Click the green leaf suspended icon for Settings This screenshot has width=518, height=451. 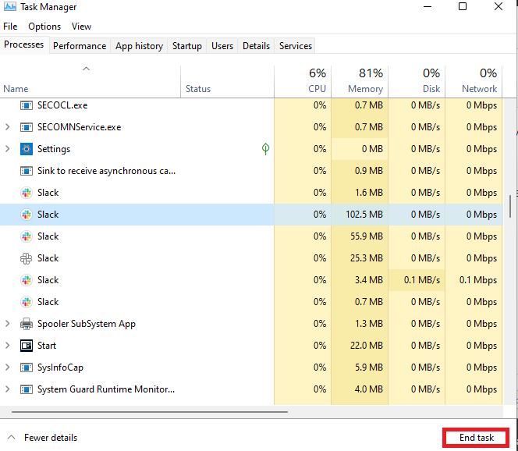point(265,148)
